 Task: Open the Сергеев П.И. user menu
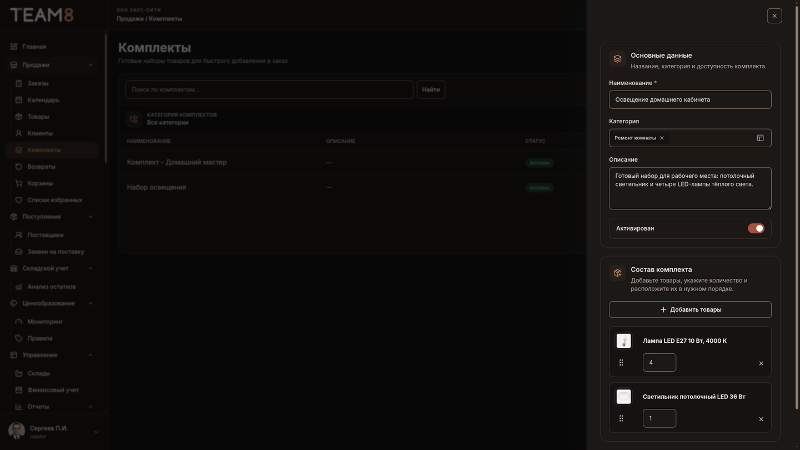click(x=53, y=431)
